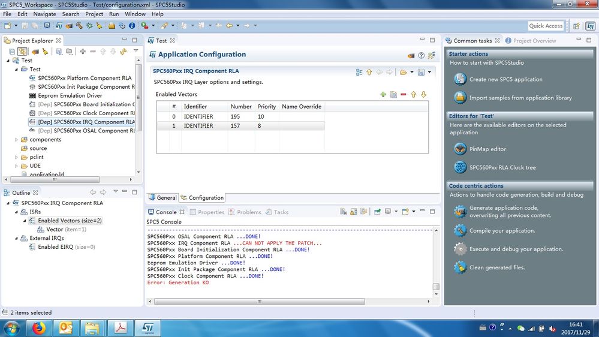This screenshot has height=337, width=599.
Task: Click the refresh arrows icon in Project Explorer toolbar
Action: coord(123,51)
